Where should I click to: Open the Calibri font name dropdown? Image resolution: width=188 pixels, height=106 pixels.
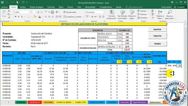(x=29, y=12)
